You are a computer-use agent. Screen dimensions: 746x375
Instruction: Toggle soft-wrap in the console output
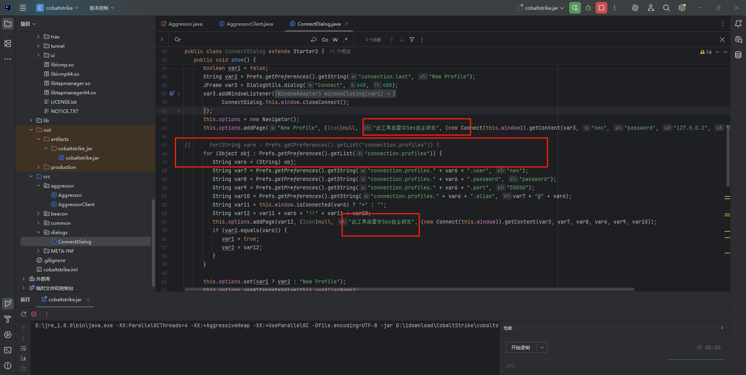(x=23, y=348)
